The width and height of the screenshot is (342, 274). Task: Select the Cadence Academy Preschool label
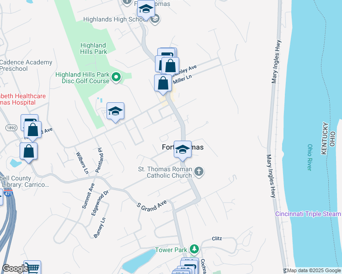(26, 65)
